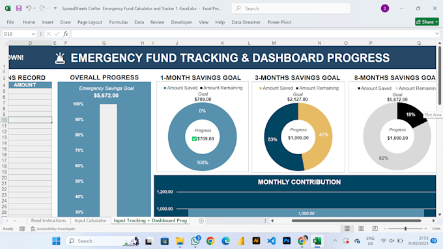Switch to Normal view icon
The width and height of the screenshot is (443, 249).
pyautogui.click(x=347, y=229)
